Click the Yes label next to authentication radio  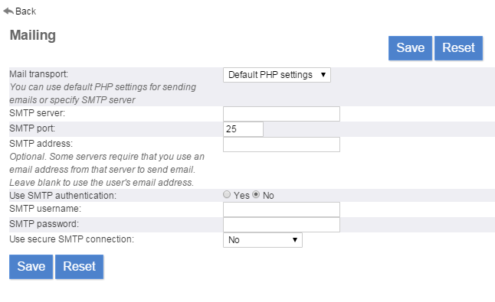pyautogui.click(x=241, y=196)
